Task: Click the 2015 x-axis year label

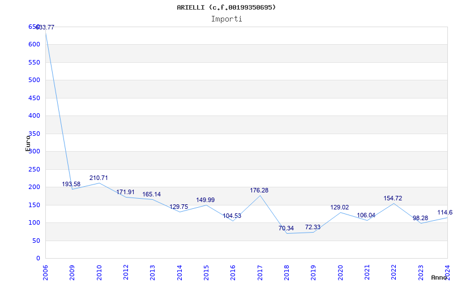Action: point(206,273)
